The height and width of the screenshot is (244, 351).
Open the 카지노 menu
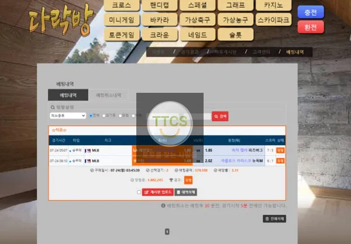point(273,5)
